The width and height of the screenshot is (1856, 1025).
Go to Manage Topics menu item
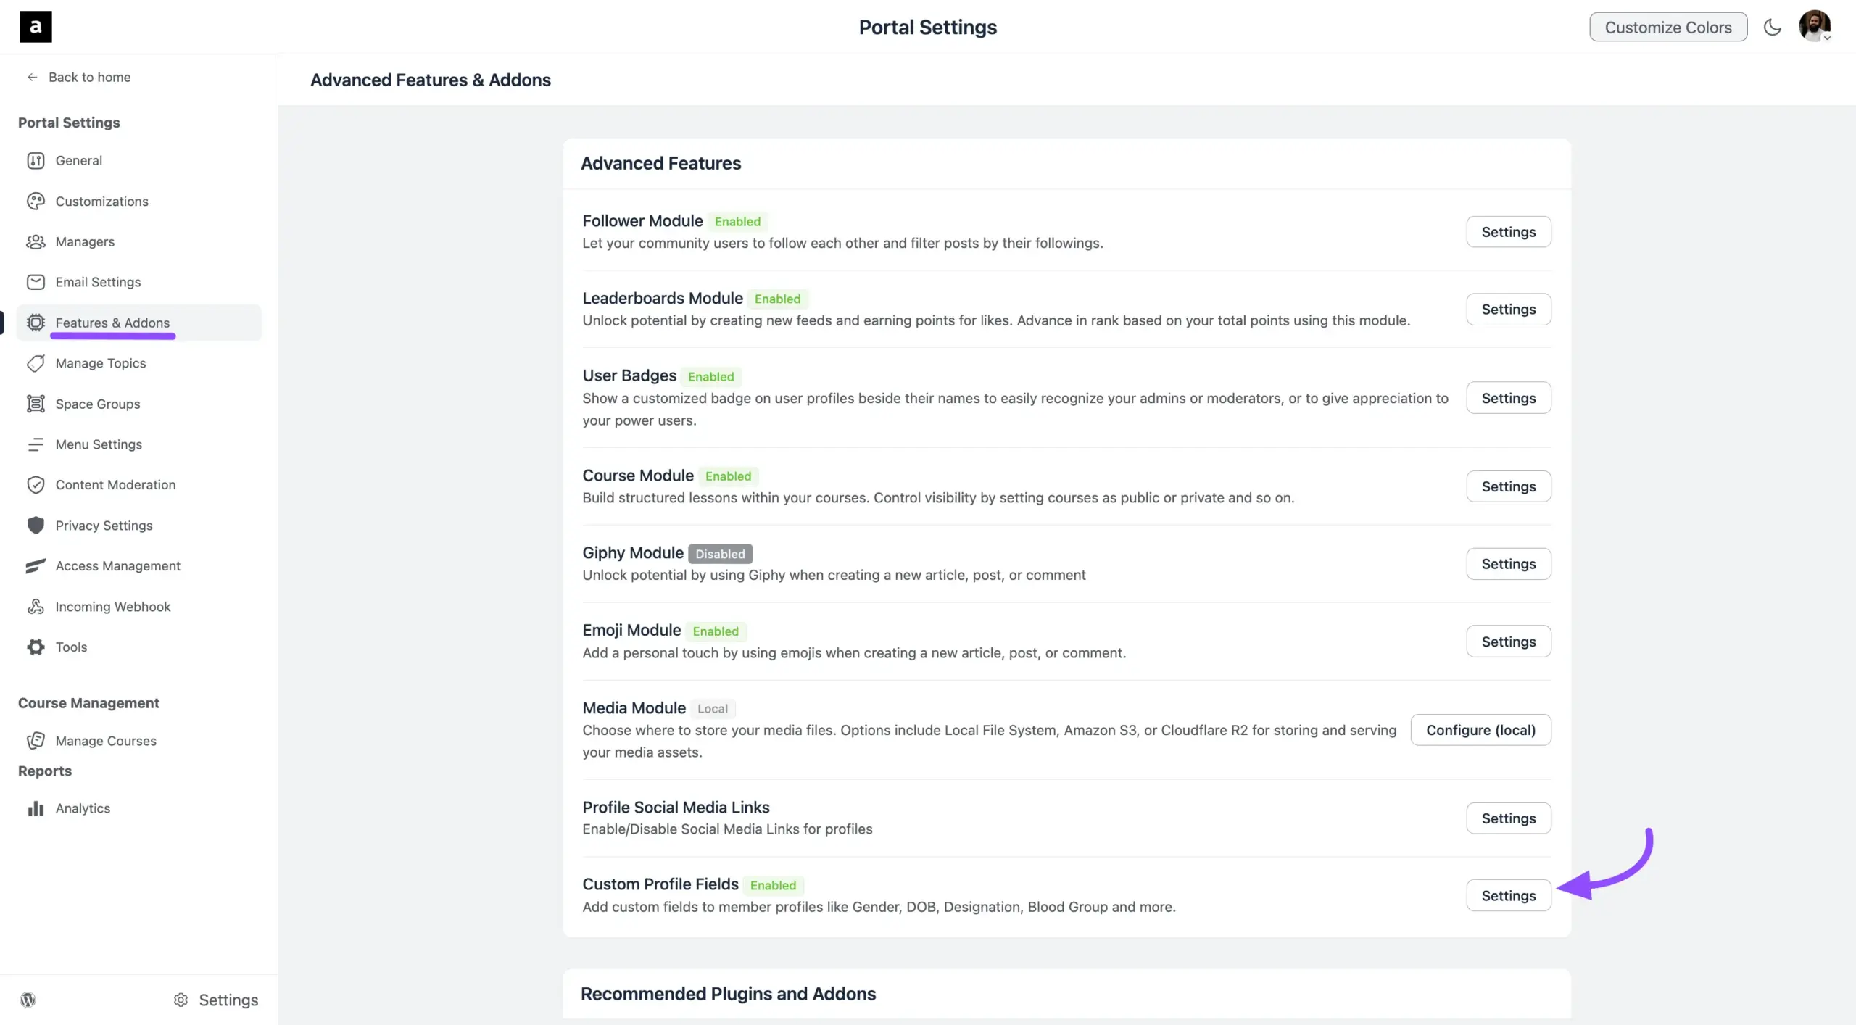(101, 363)
